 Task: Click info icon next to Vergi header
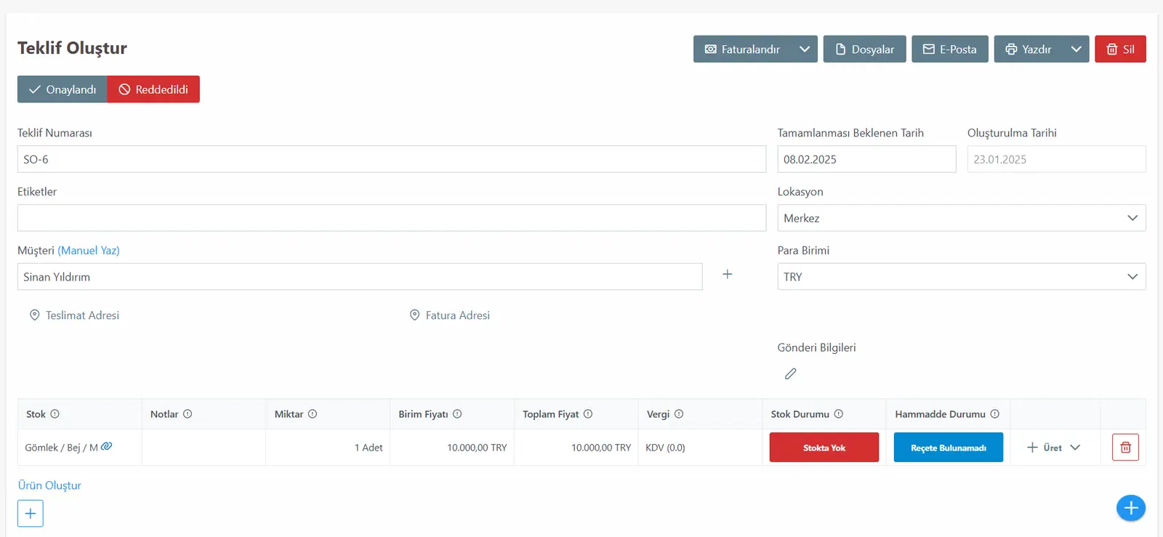(x=679, y=414)
